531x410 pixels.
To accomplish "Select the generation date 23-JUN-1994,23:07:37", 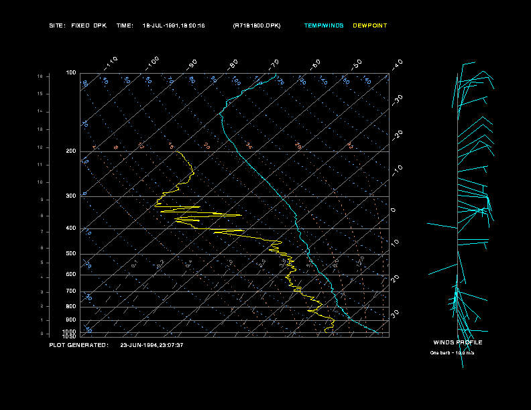I will pyautogui.click(x=152, y=345).
